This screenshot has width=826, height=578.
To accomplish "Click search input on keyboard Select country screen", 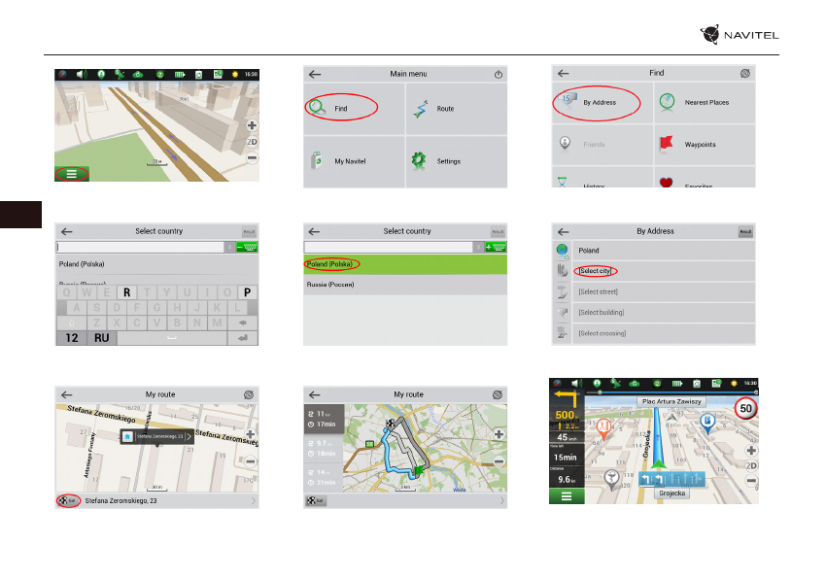I will pos(139,248).
